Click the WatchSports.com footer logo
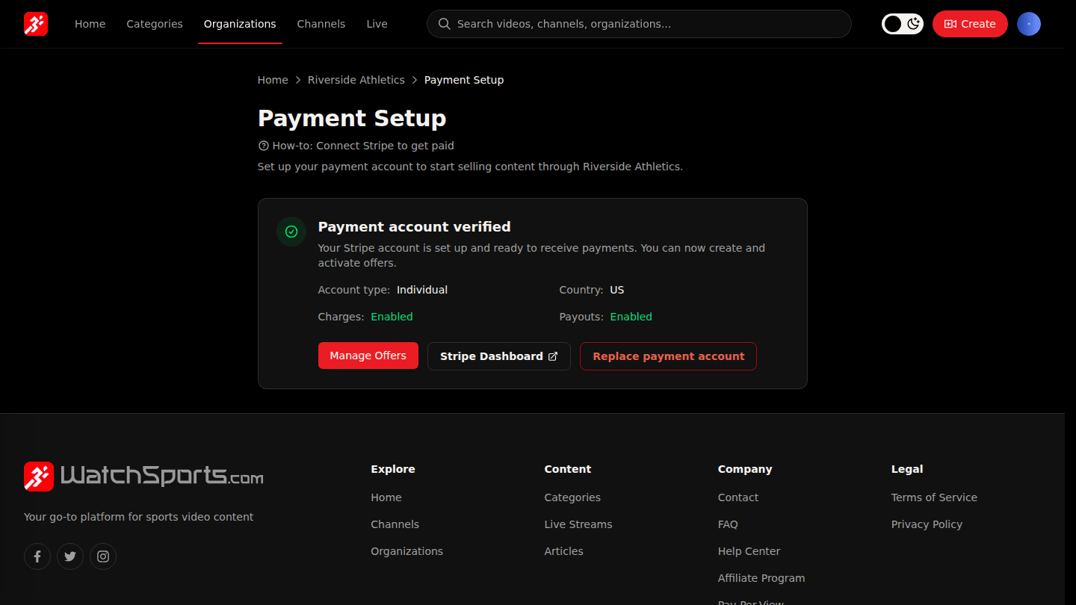This screenshot has height=605, width=1076. point(143,476)
